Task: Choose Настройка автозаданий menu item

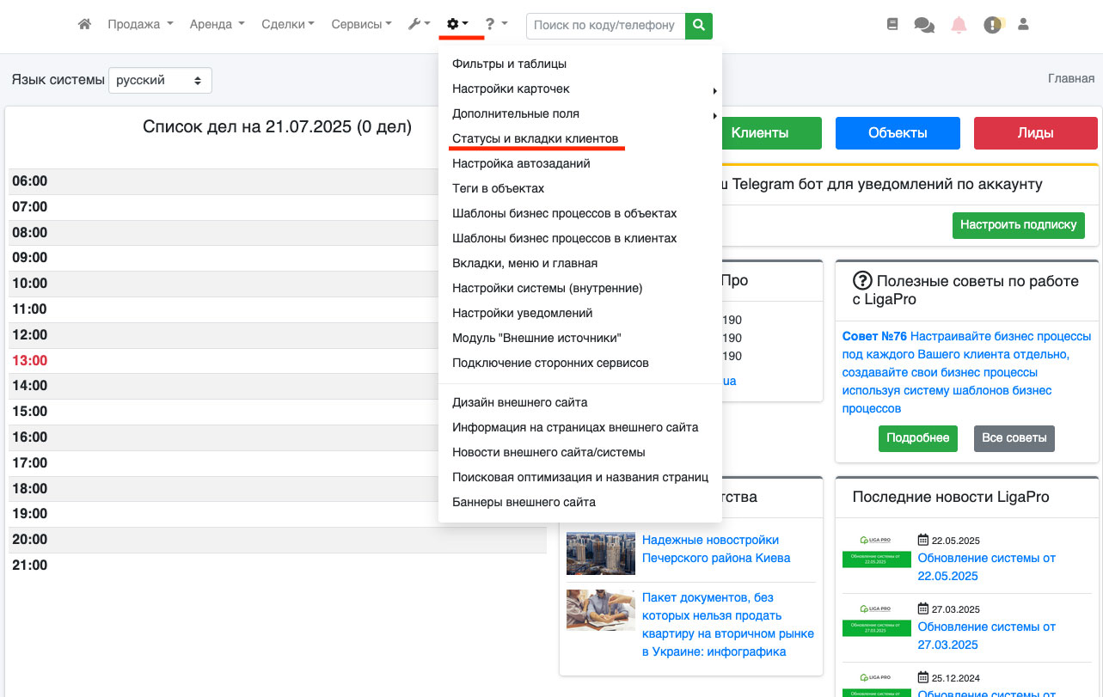Action: (x=509, y=163)
